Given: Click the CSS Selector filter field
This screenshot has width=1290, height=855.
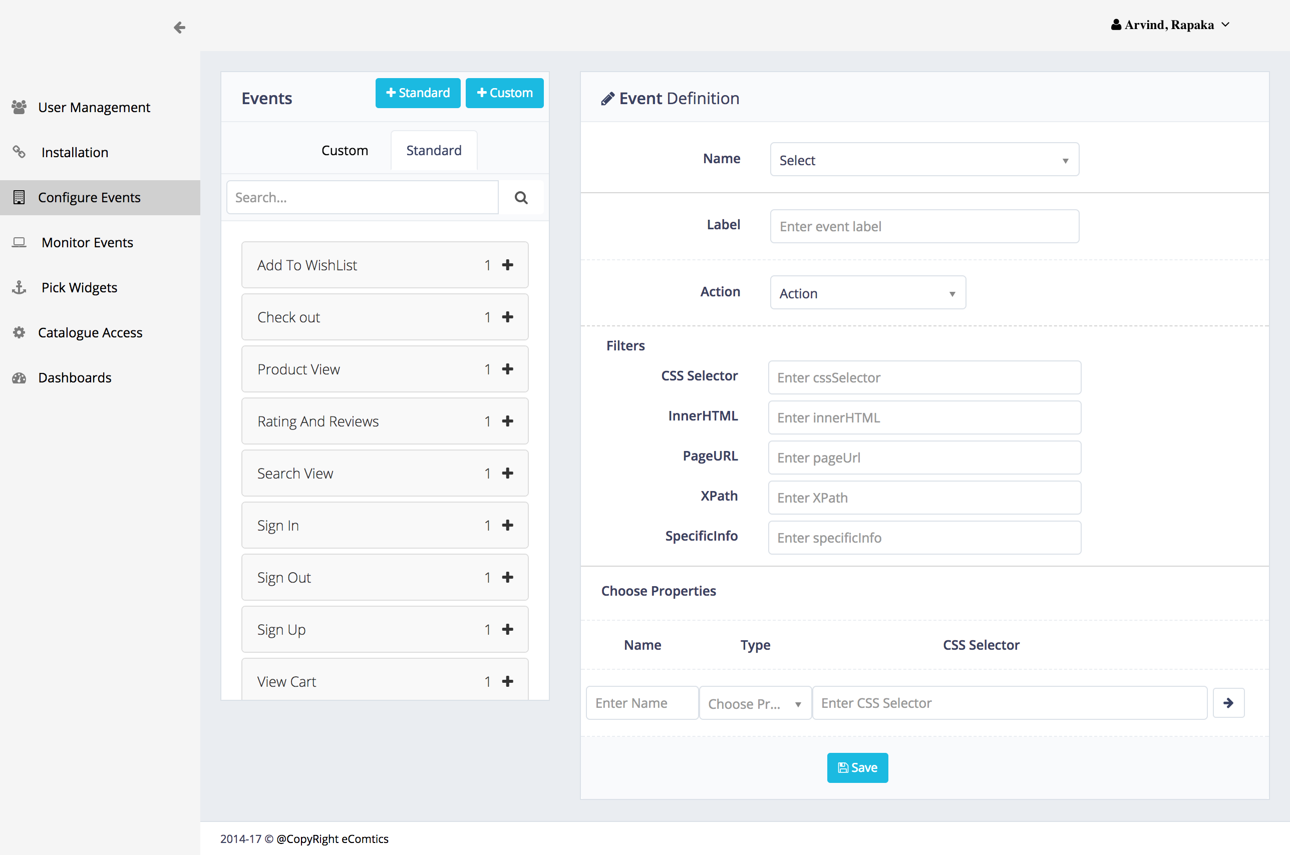Looking at the screenshot, I should coord(924,377).
